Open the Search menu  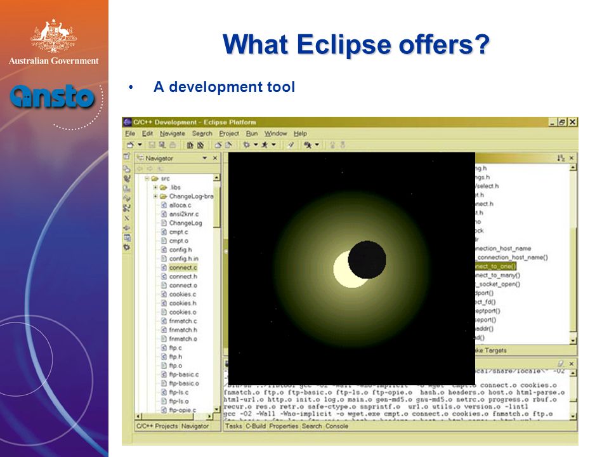(x=202, y=133)
